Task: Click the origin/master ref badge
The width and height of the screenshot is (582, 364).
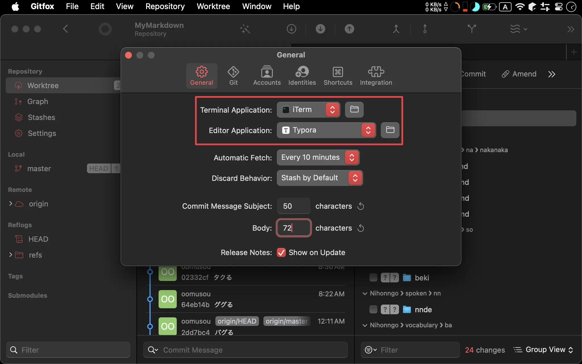Action: tap(287, 321)
